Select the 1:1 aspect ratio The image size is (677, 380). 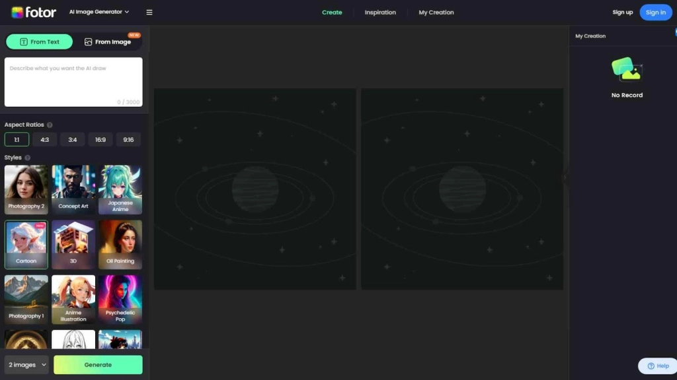coord(17,139)
